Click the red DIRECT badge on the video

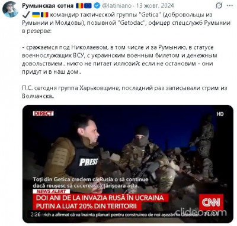coord(43,113)
